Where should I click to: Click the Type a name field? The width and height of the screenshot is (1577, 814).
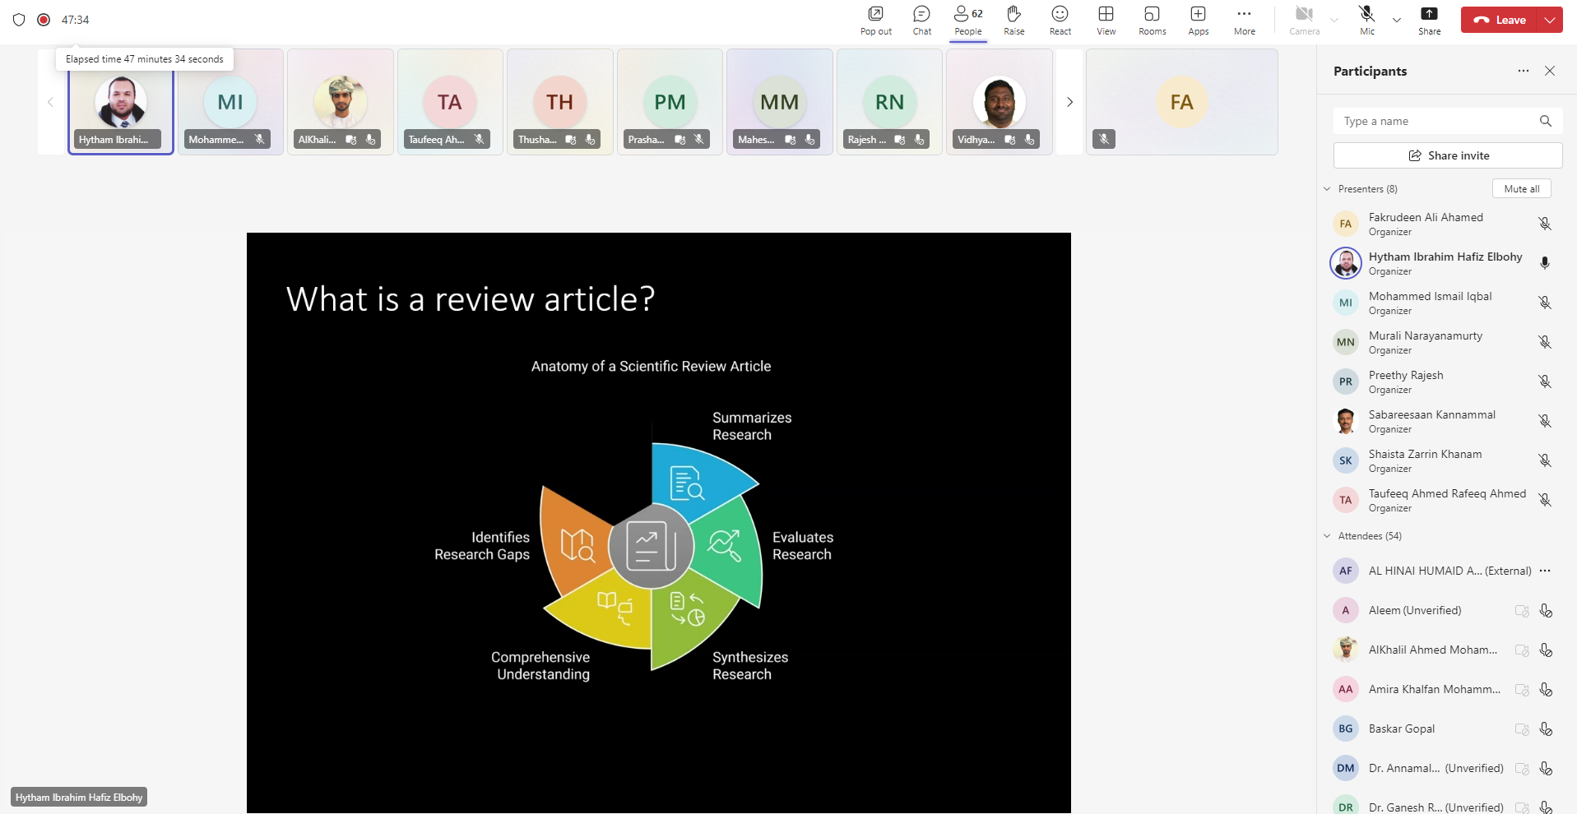[x=1440, y=121]
